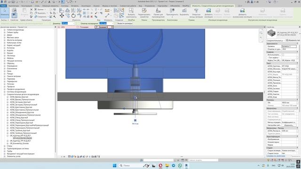This screenshot has width=301, height=169.
Task: Switch to the Вставить ribbon tab
Action: point(75,6)
